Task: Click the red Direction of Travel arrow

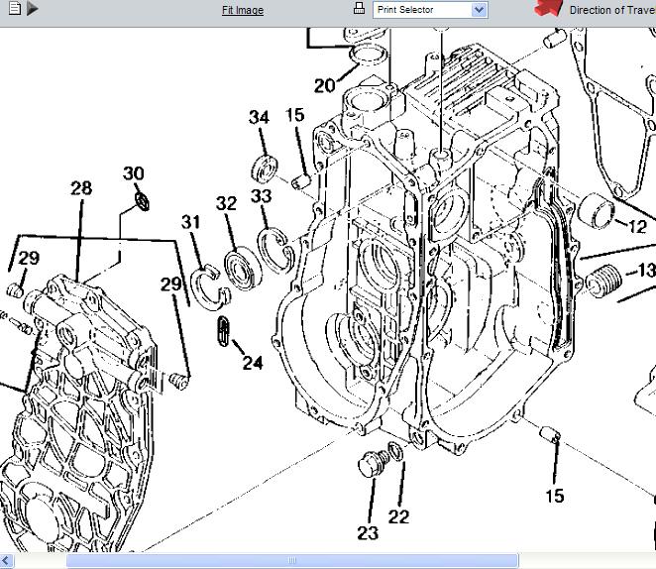Action: click(x=548, y=9)
